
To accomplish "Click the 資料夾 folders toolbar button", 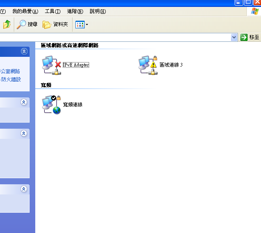I will pos(55,24).
